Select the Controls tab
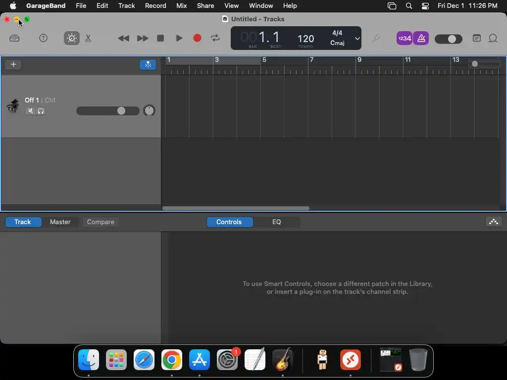Viewport: 507px width, 380px height. coord(229,222)
